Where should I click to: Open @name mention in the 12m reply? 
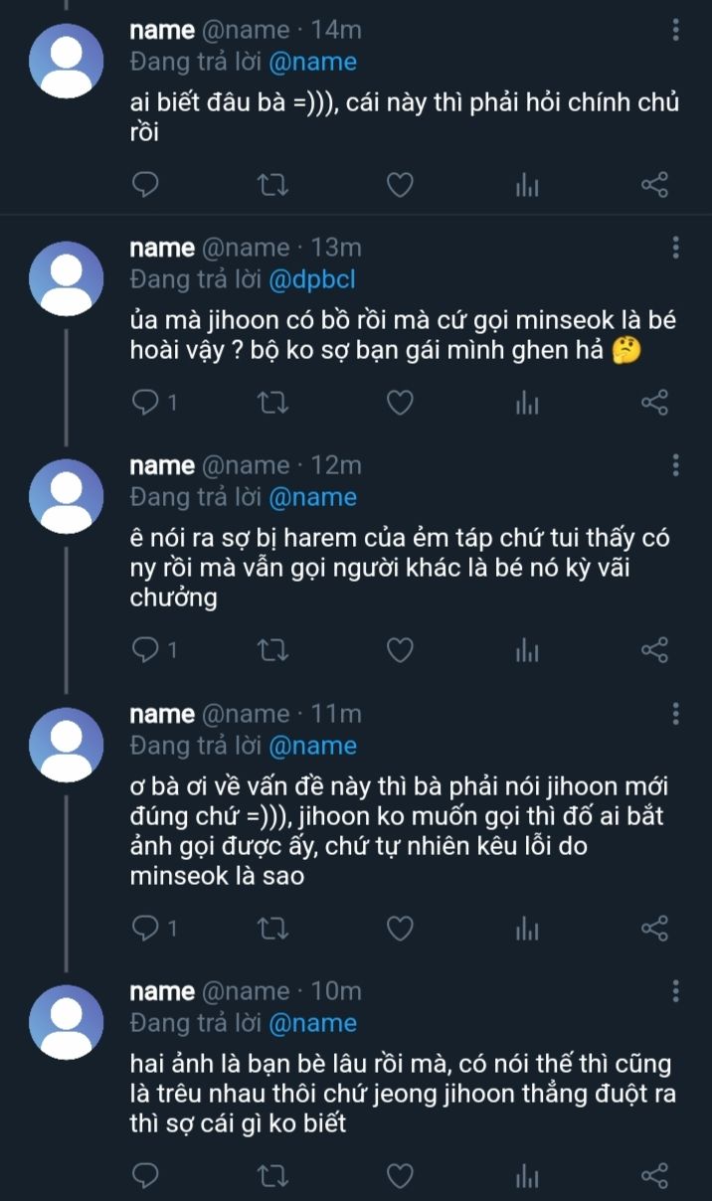(312, 497)
